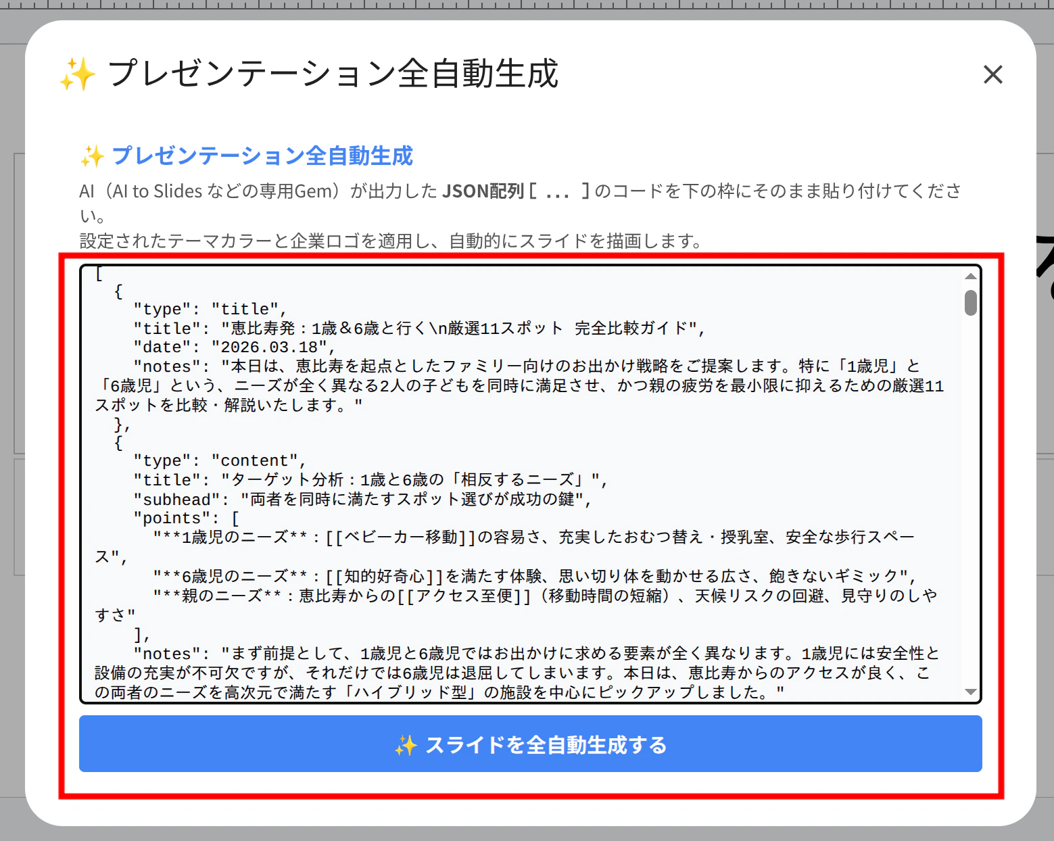Viewport: 1054px width, 841px height.
Task: Click the ターゲット分析 title line
Action: [370, 480]
